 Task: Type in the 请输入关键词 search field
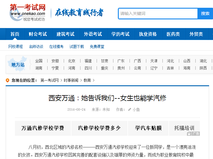click(x=158, y=13)
